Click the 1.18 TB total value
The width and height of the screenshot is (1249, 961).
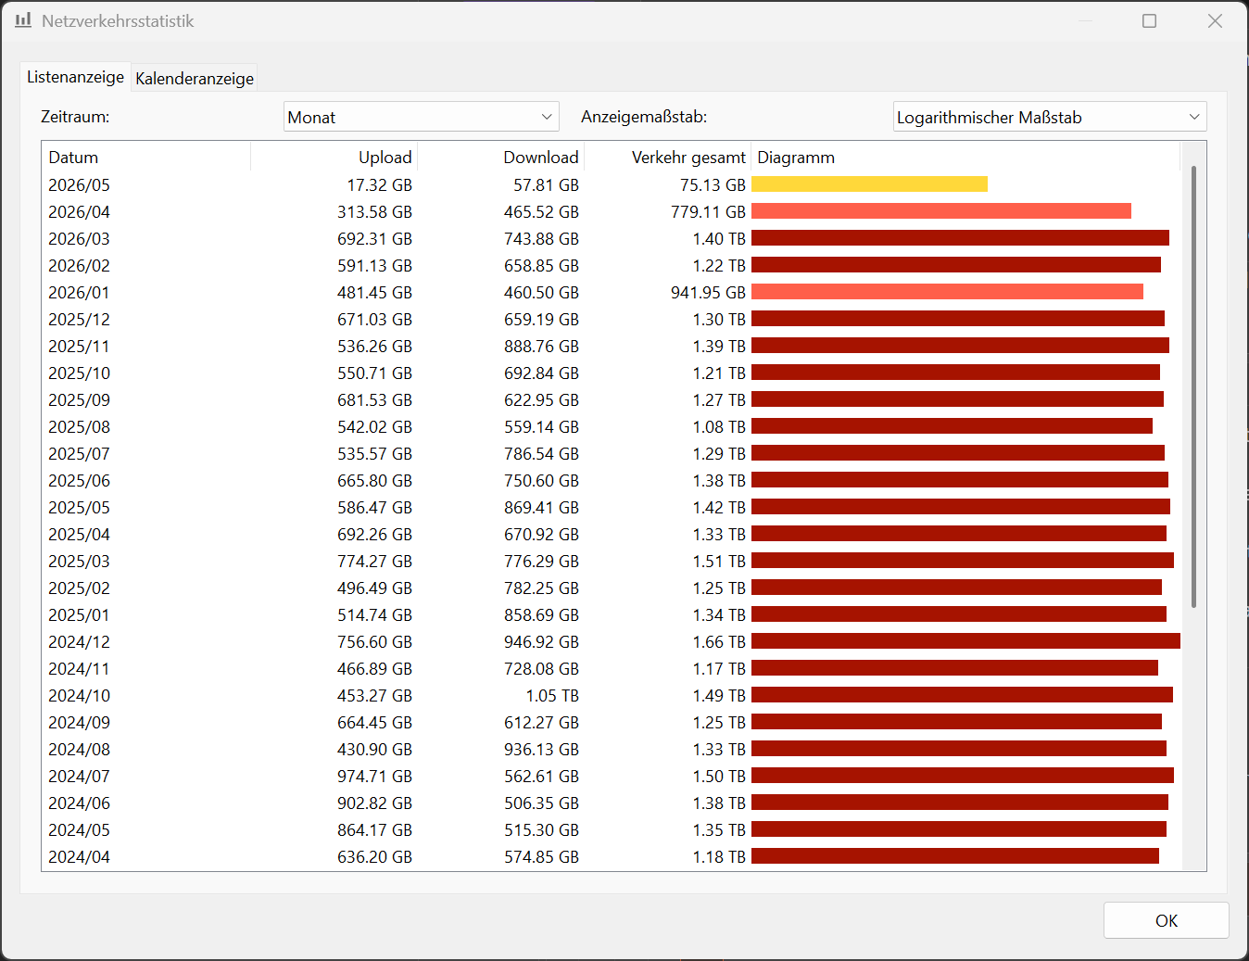[x=719, y=857]
